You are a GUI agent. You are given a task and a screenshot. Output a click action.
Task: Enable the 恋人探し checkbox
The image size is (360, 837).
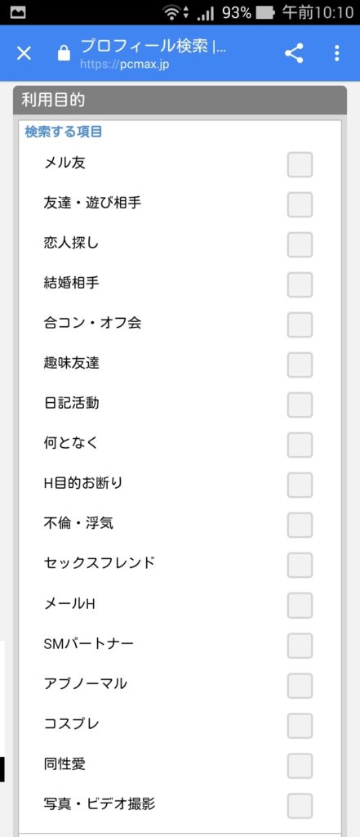[x=300, y=244]
